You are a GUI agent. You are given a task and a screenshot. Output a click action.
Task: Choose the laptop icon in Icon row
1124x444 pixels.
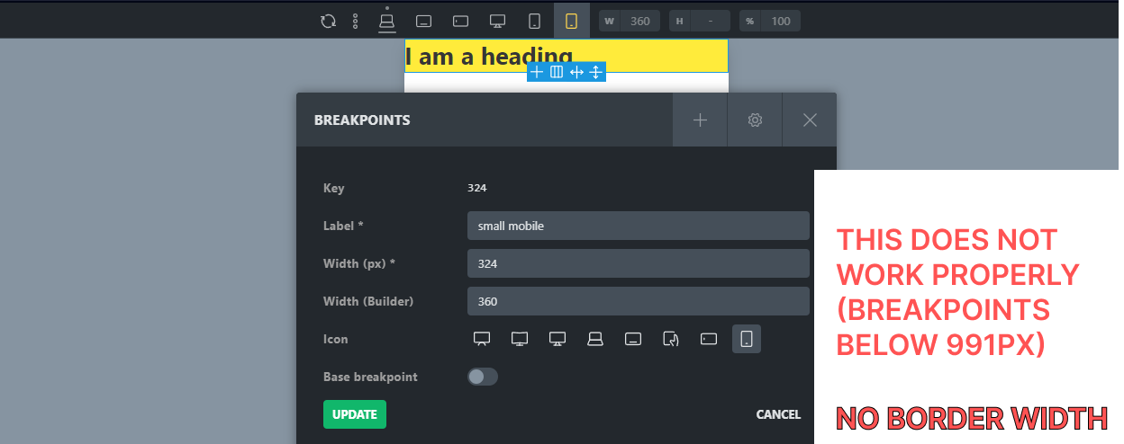(x=595, y=339)
